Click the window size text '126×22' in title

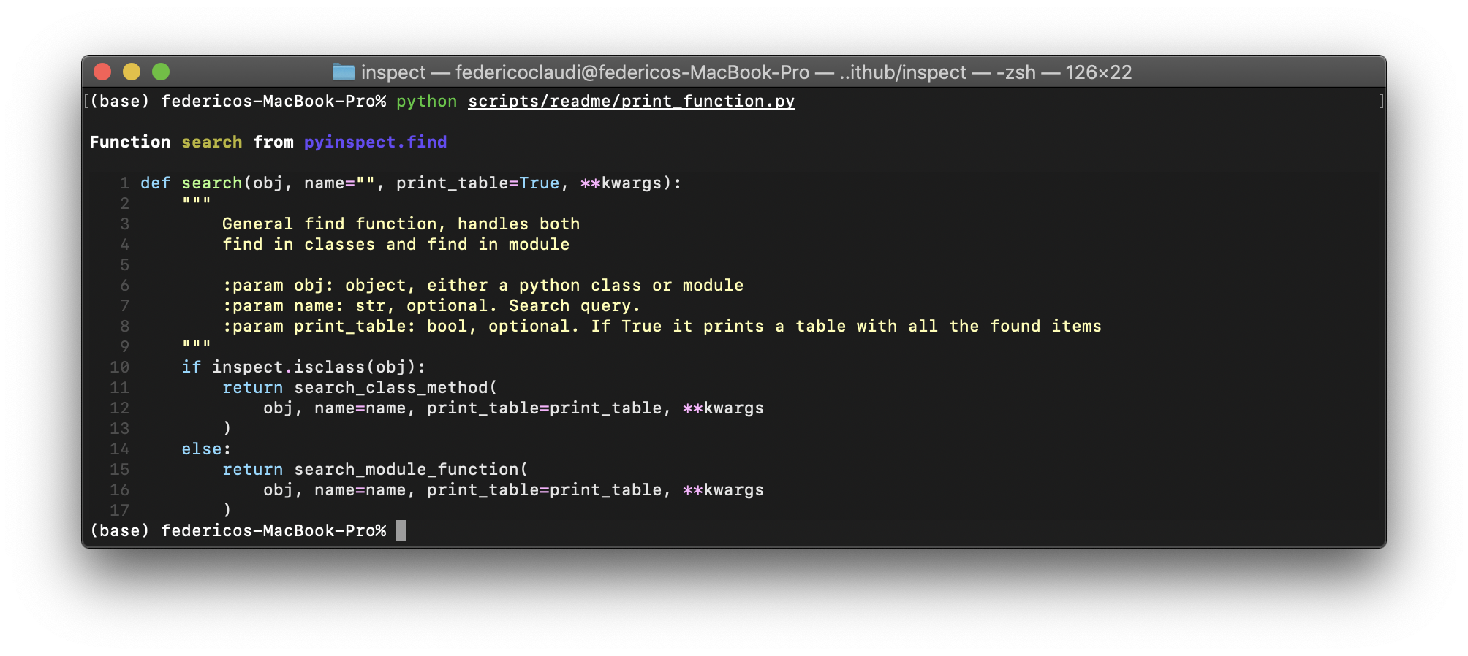click(1098, 72)
